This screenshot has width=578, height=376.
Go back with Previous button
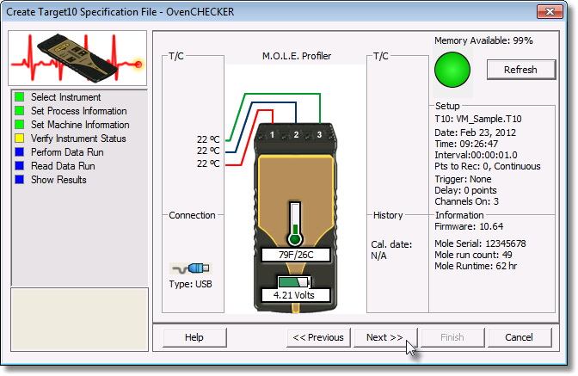point(318,337)
